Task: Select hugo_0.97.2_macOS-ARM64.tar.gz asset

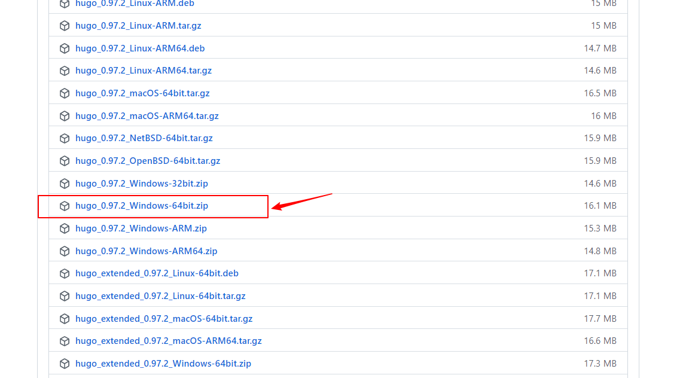Action: 147,116
